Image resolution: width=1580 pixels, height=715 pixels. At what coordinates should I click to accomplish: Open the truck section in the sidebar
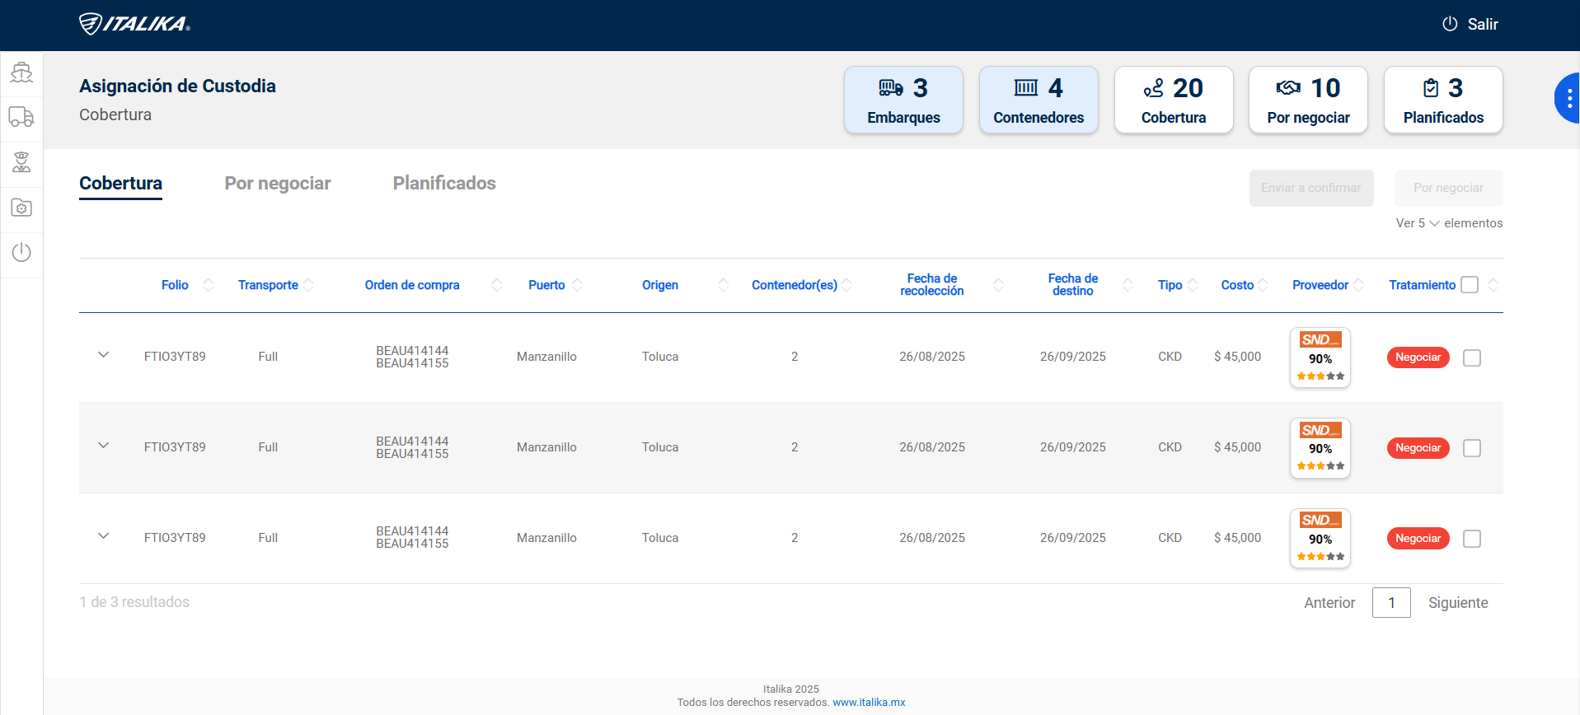tap(21, 117)
